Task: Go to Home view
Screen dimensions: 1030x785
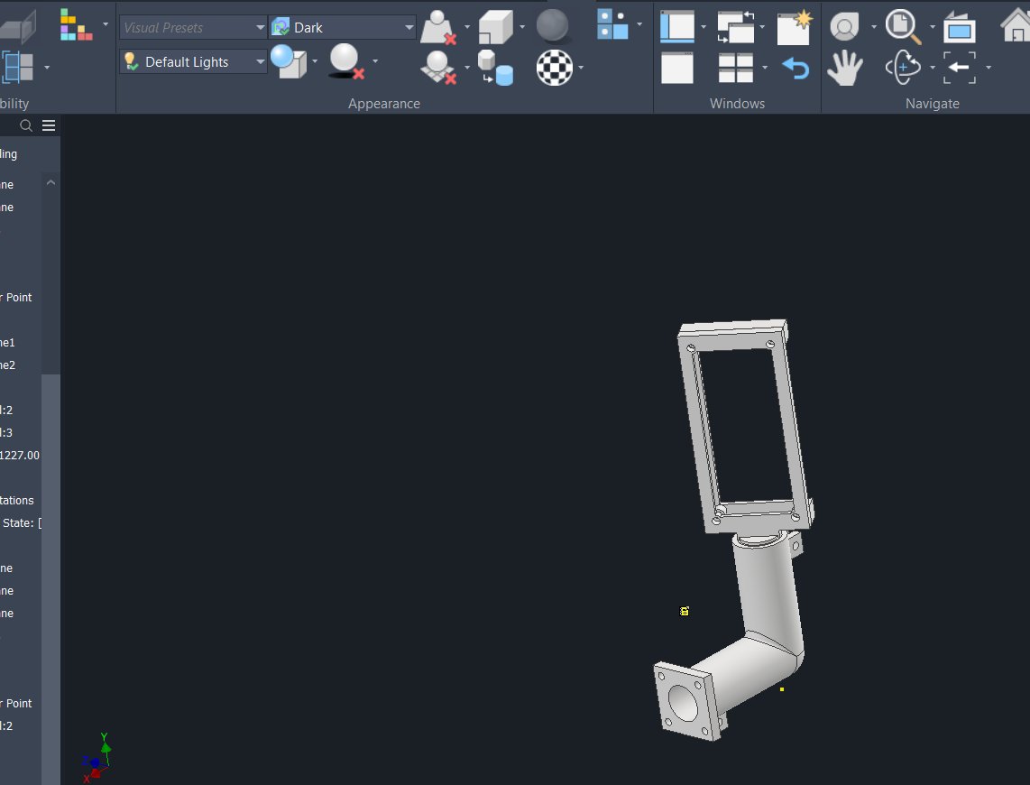Action: click(x=1016, y=27)
